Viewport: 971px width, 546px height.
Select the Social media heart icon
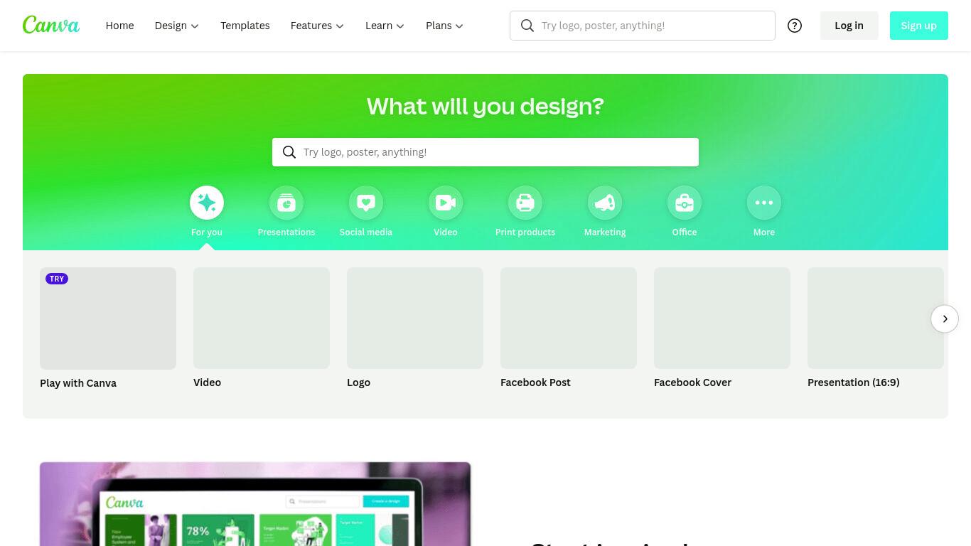coord(366,203)
